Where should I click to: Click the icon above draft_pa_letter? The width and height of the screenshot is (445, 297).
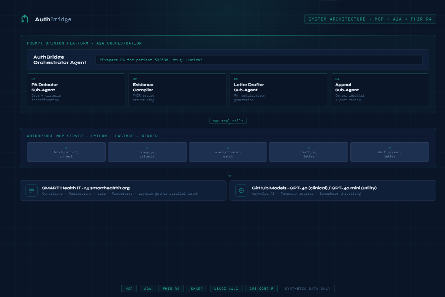[x=309, y=148]
